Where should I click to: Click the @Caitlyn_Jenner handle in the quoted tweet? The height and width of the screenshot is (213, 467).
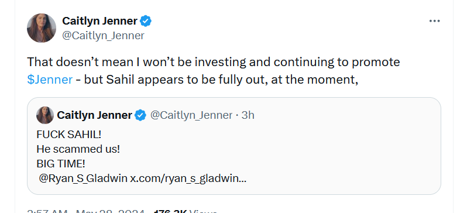191,115
